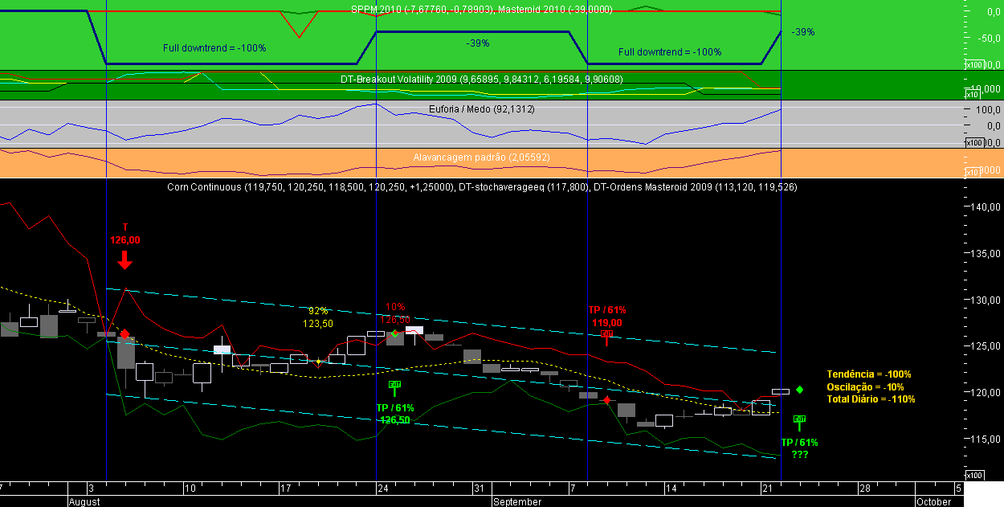Screen dimensions: 1004x507
Task: Click the September label on date axis
Action: pyautogui.click(x=517, y=501)
